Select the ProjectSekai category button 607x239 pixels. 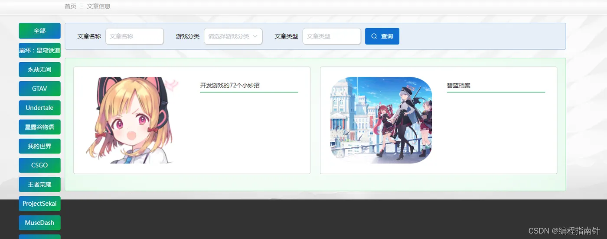pyautogui.click(x=39, y=204)
